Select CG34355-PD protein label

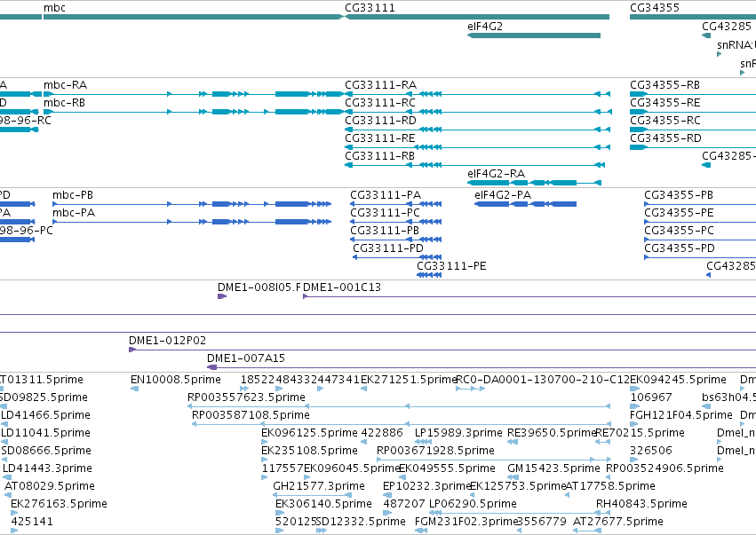click(680, 249)
